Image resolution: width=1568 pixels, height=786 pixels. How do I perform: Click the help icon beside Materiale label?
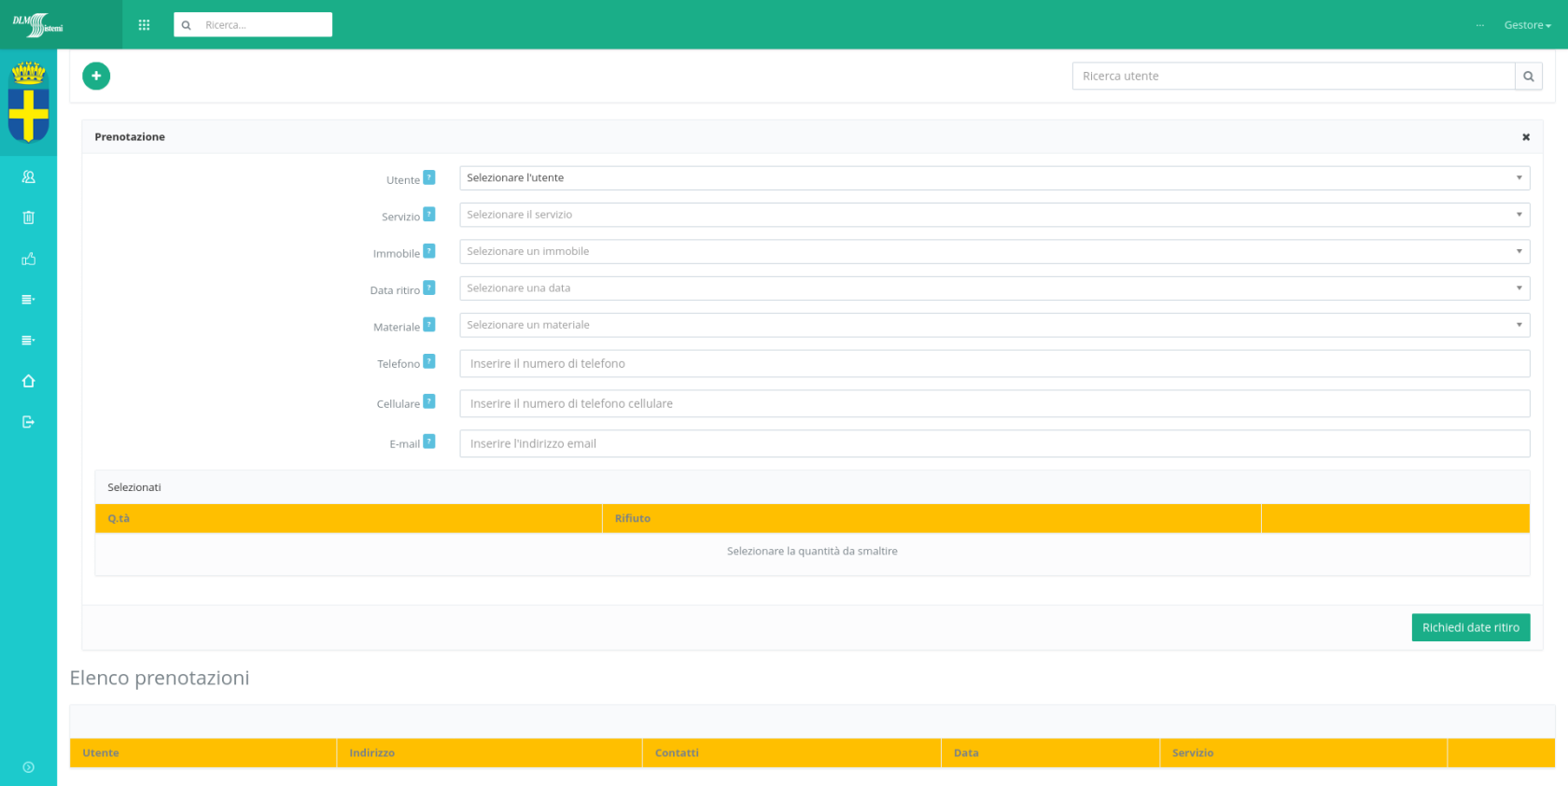point(429,325)
